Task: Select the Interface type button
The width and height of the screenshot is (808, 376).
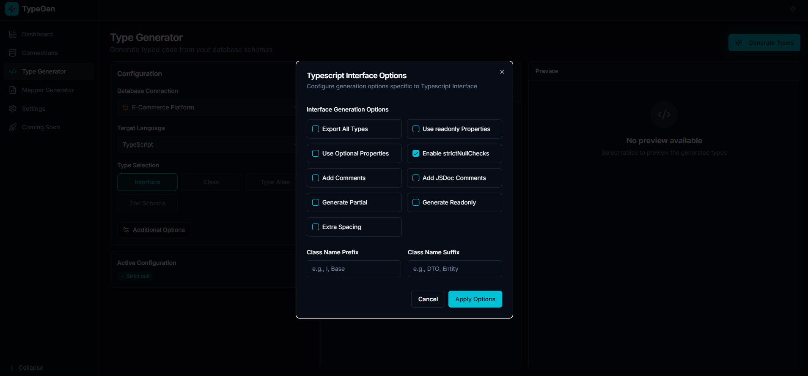Action: coord(147,182)
